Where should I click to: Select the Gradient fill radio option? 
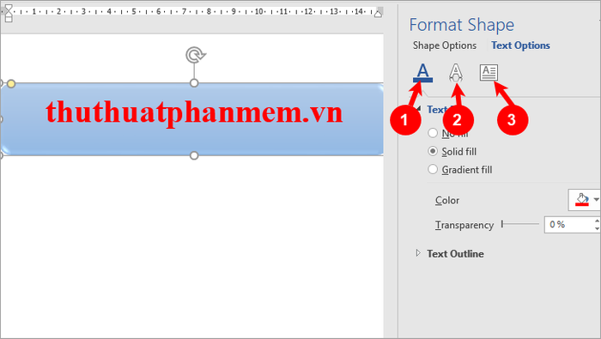coord(433,169)
